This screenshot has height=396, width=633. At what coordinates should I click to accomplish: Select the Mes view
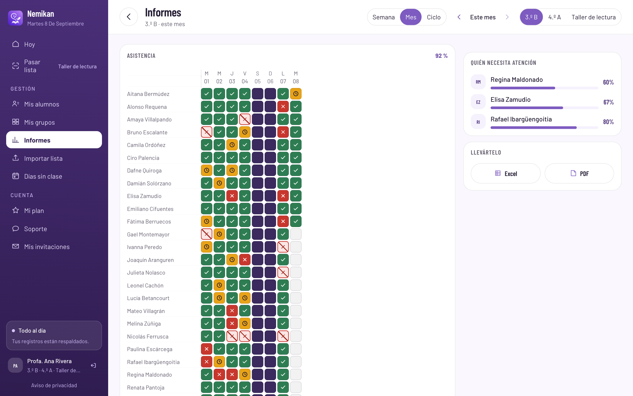point(411,17)
